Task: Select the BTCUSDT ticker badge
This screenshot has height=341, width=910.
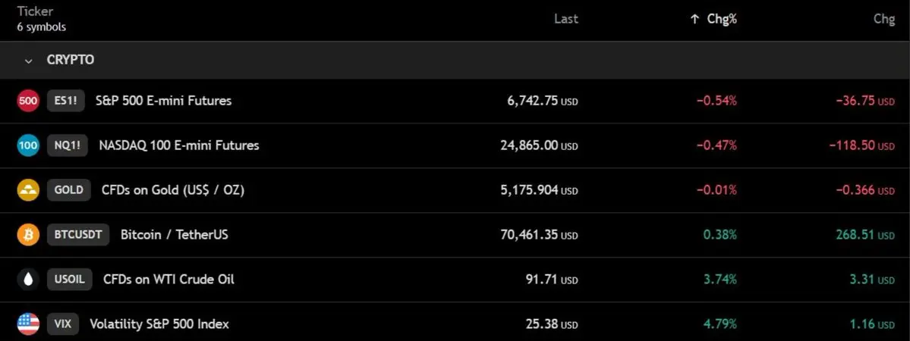Action: [78, 235]
